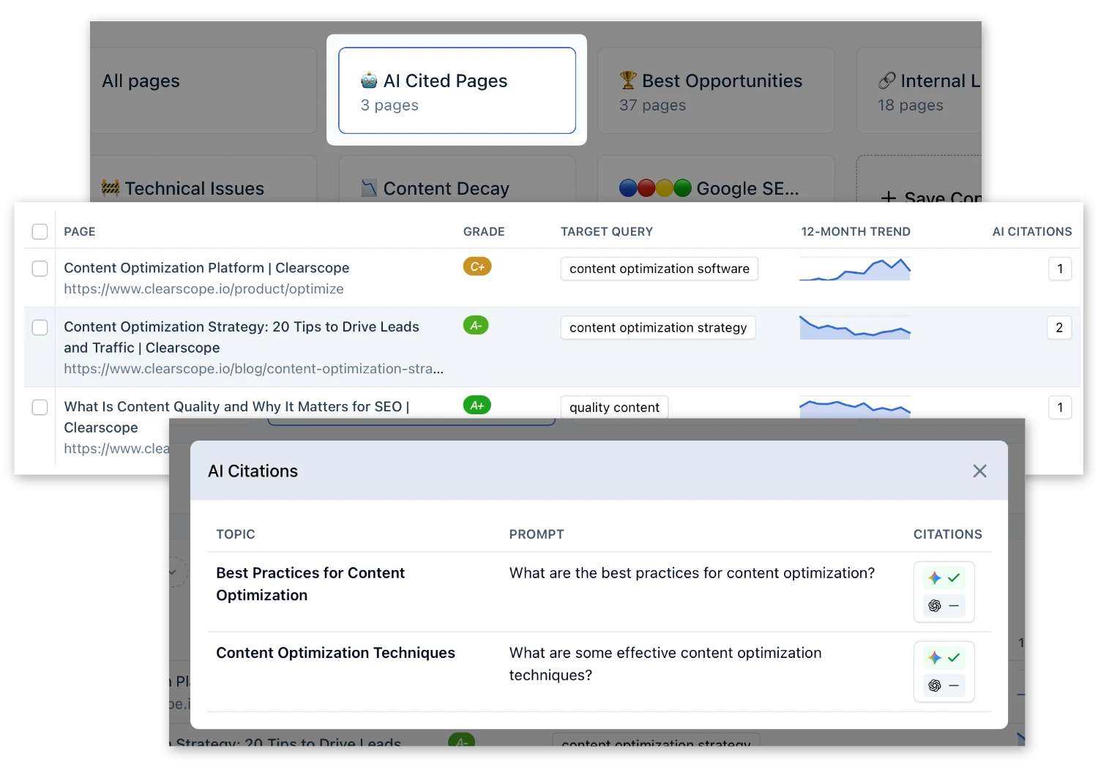Select Content Optimization Techniques topic
The width and height of the screenshot is (1098, 778).
(335, 652)
